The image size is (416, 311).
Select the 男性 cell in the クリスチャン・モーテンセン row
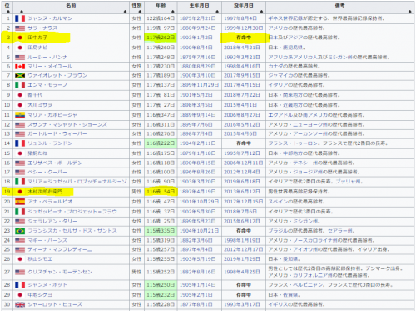[136, 272]
